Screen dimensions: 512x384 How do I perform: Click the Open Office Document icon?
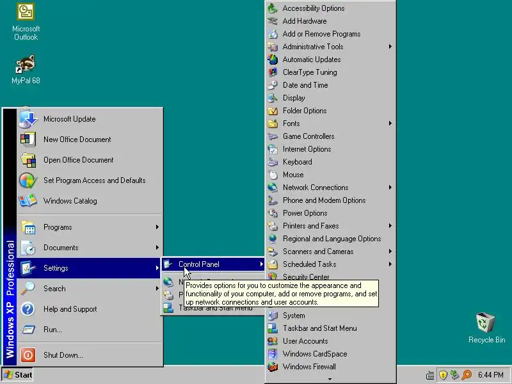pyautogui.click(x=28, y=160)
